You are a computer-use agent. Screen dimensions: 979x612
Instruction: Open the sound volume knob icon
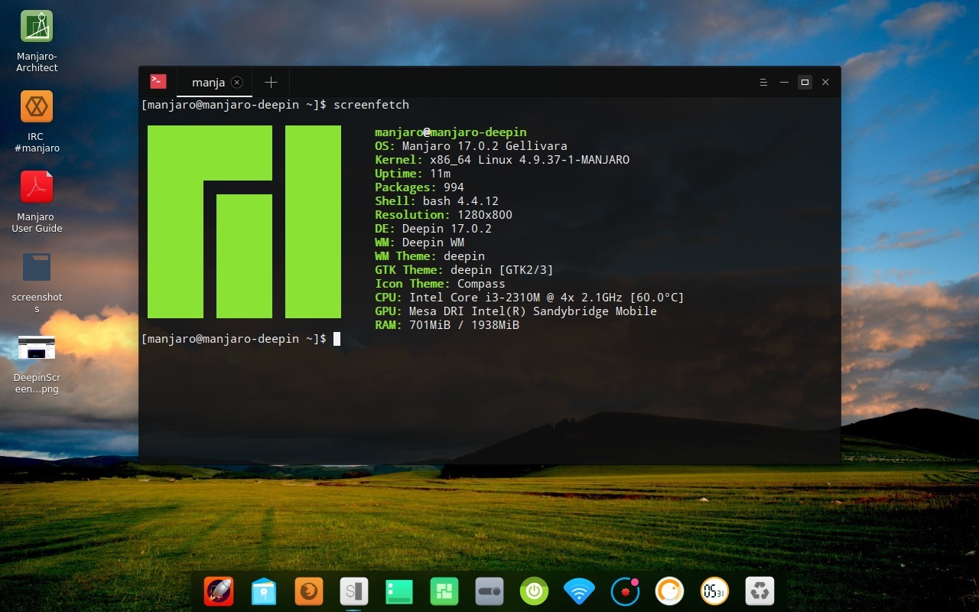[x=669, y=591]
